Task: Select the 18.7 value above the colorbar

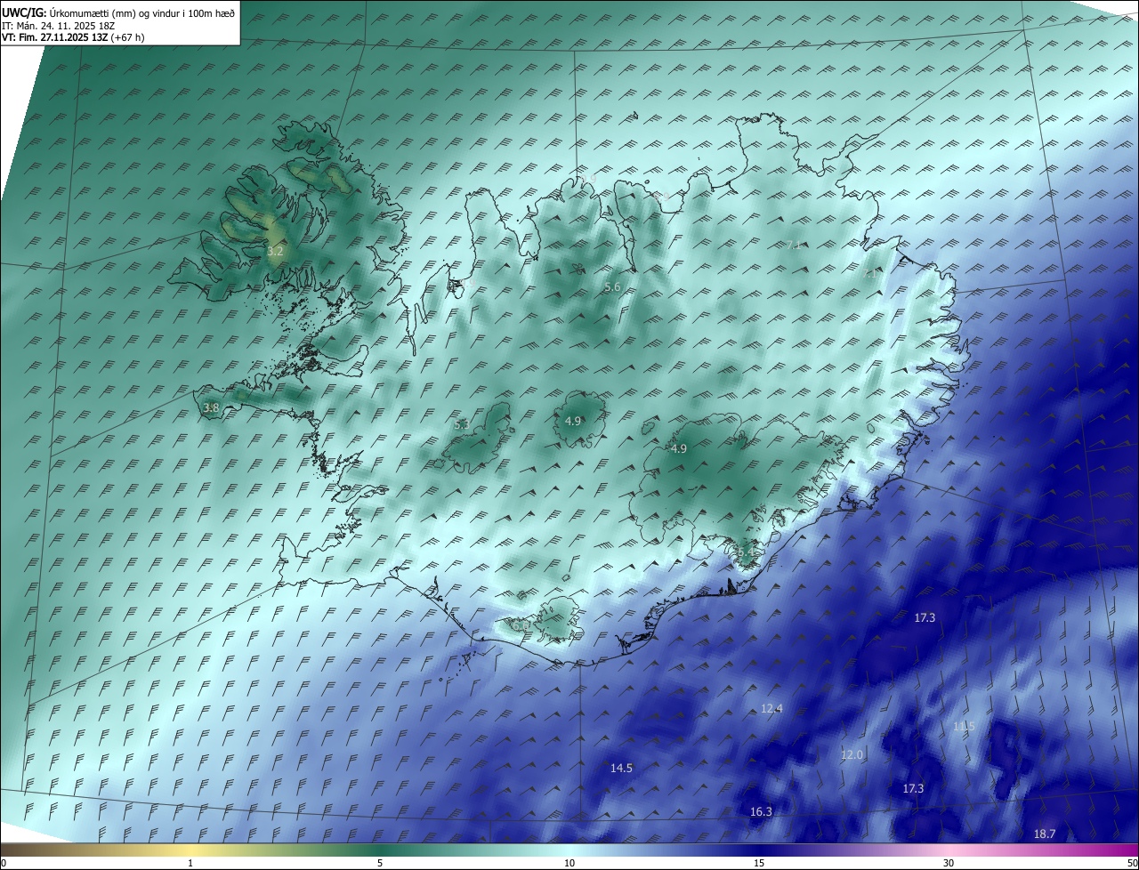Action: (1045, 834)
